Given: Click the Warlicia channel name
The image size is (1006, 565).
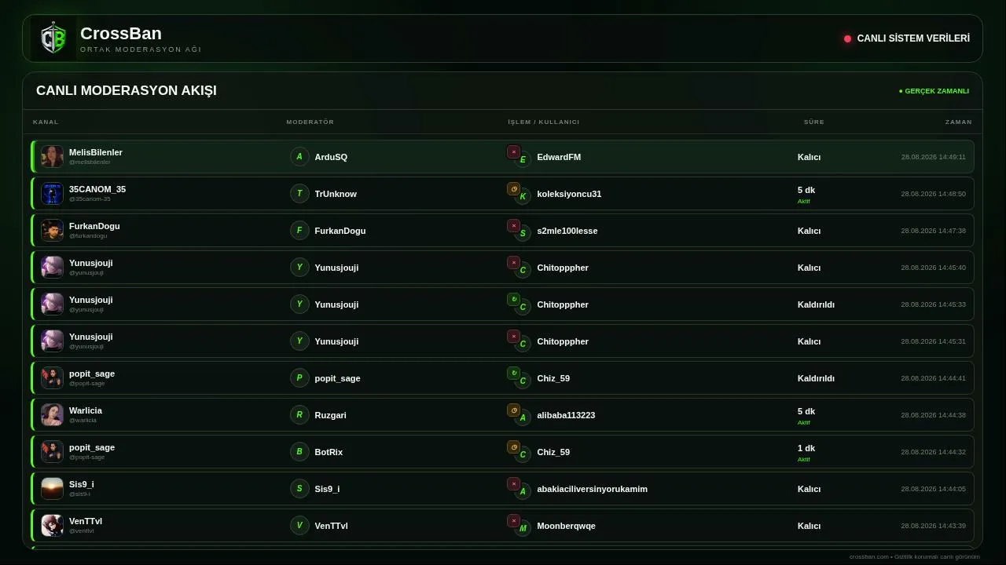Looking at the screenshot, I should pyautogui.click(x=85, y=410).
